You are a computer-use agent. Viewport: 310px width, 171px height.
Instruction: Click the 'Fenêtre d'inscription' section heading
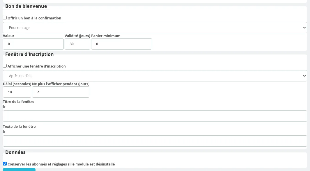(29, 54)
